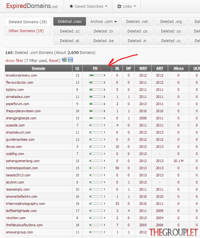Open the Links dropdown menu

click(127, 6)
